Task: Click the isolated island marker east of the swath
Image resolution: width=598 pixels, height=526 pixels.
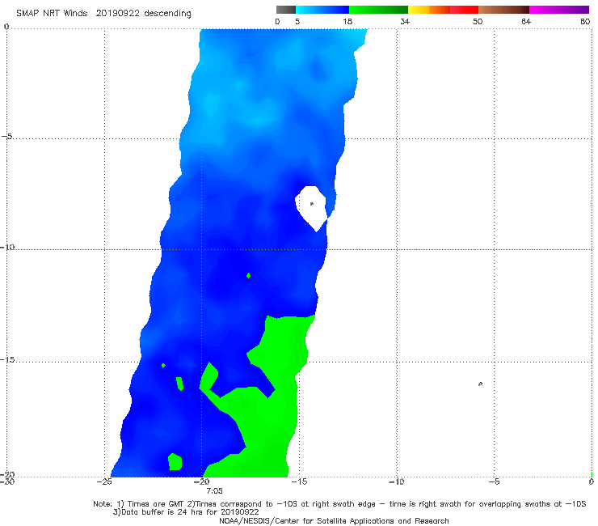Action: pos(480,384)
